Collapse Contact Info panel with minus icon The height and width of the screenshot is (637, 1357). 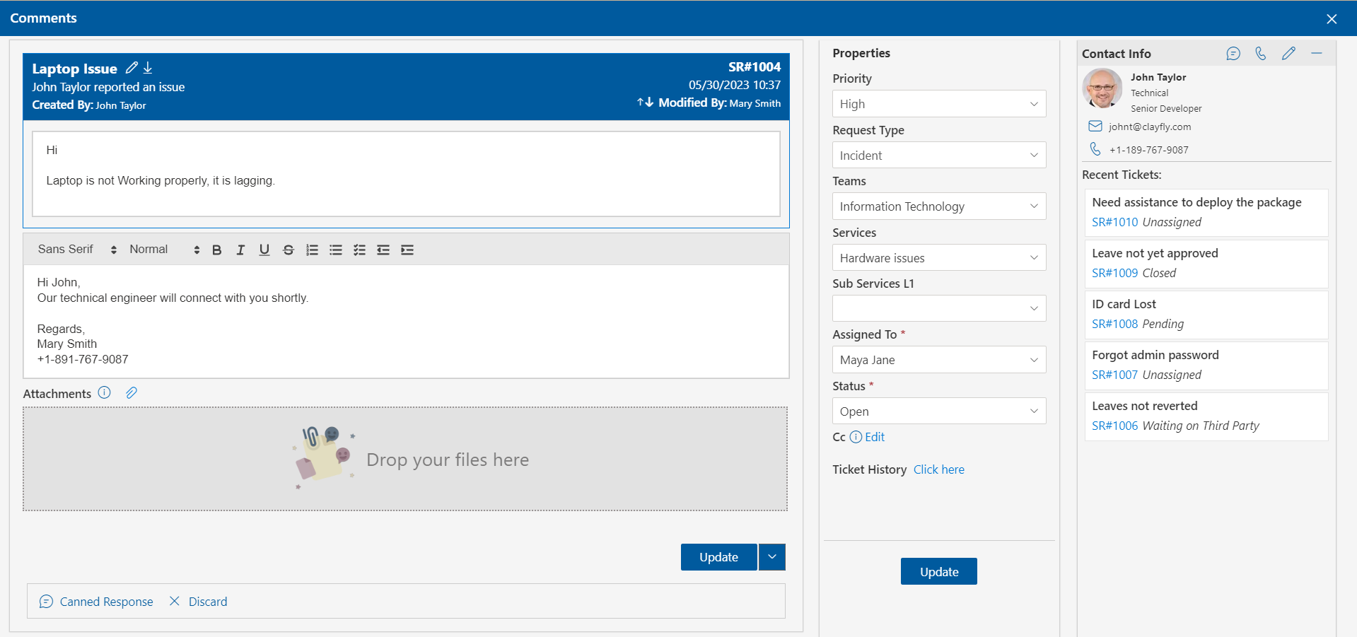(1317, 54)
